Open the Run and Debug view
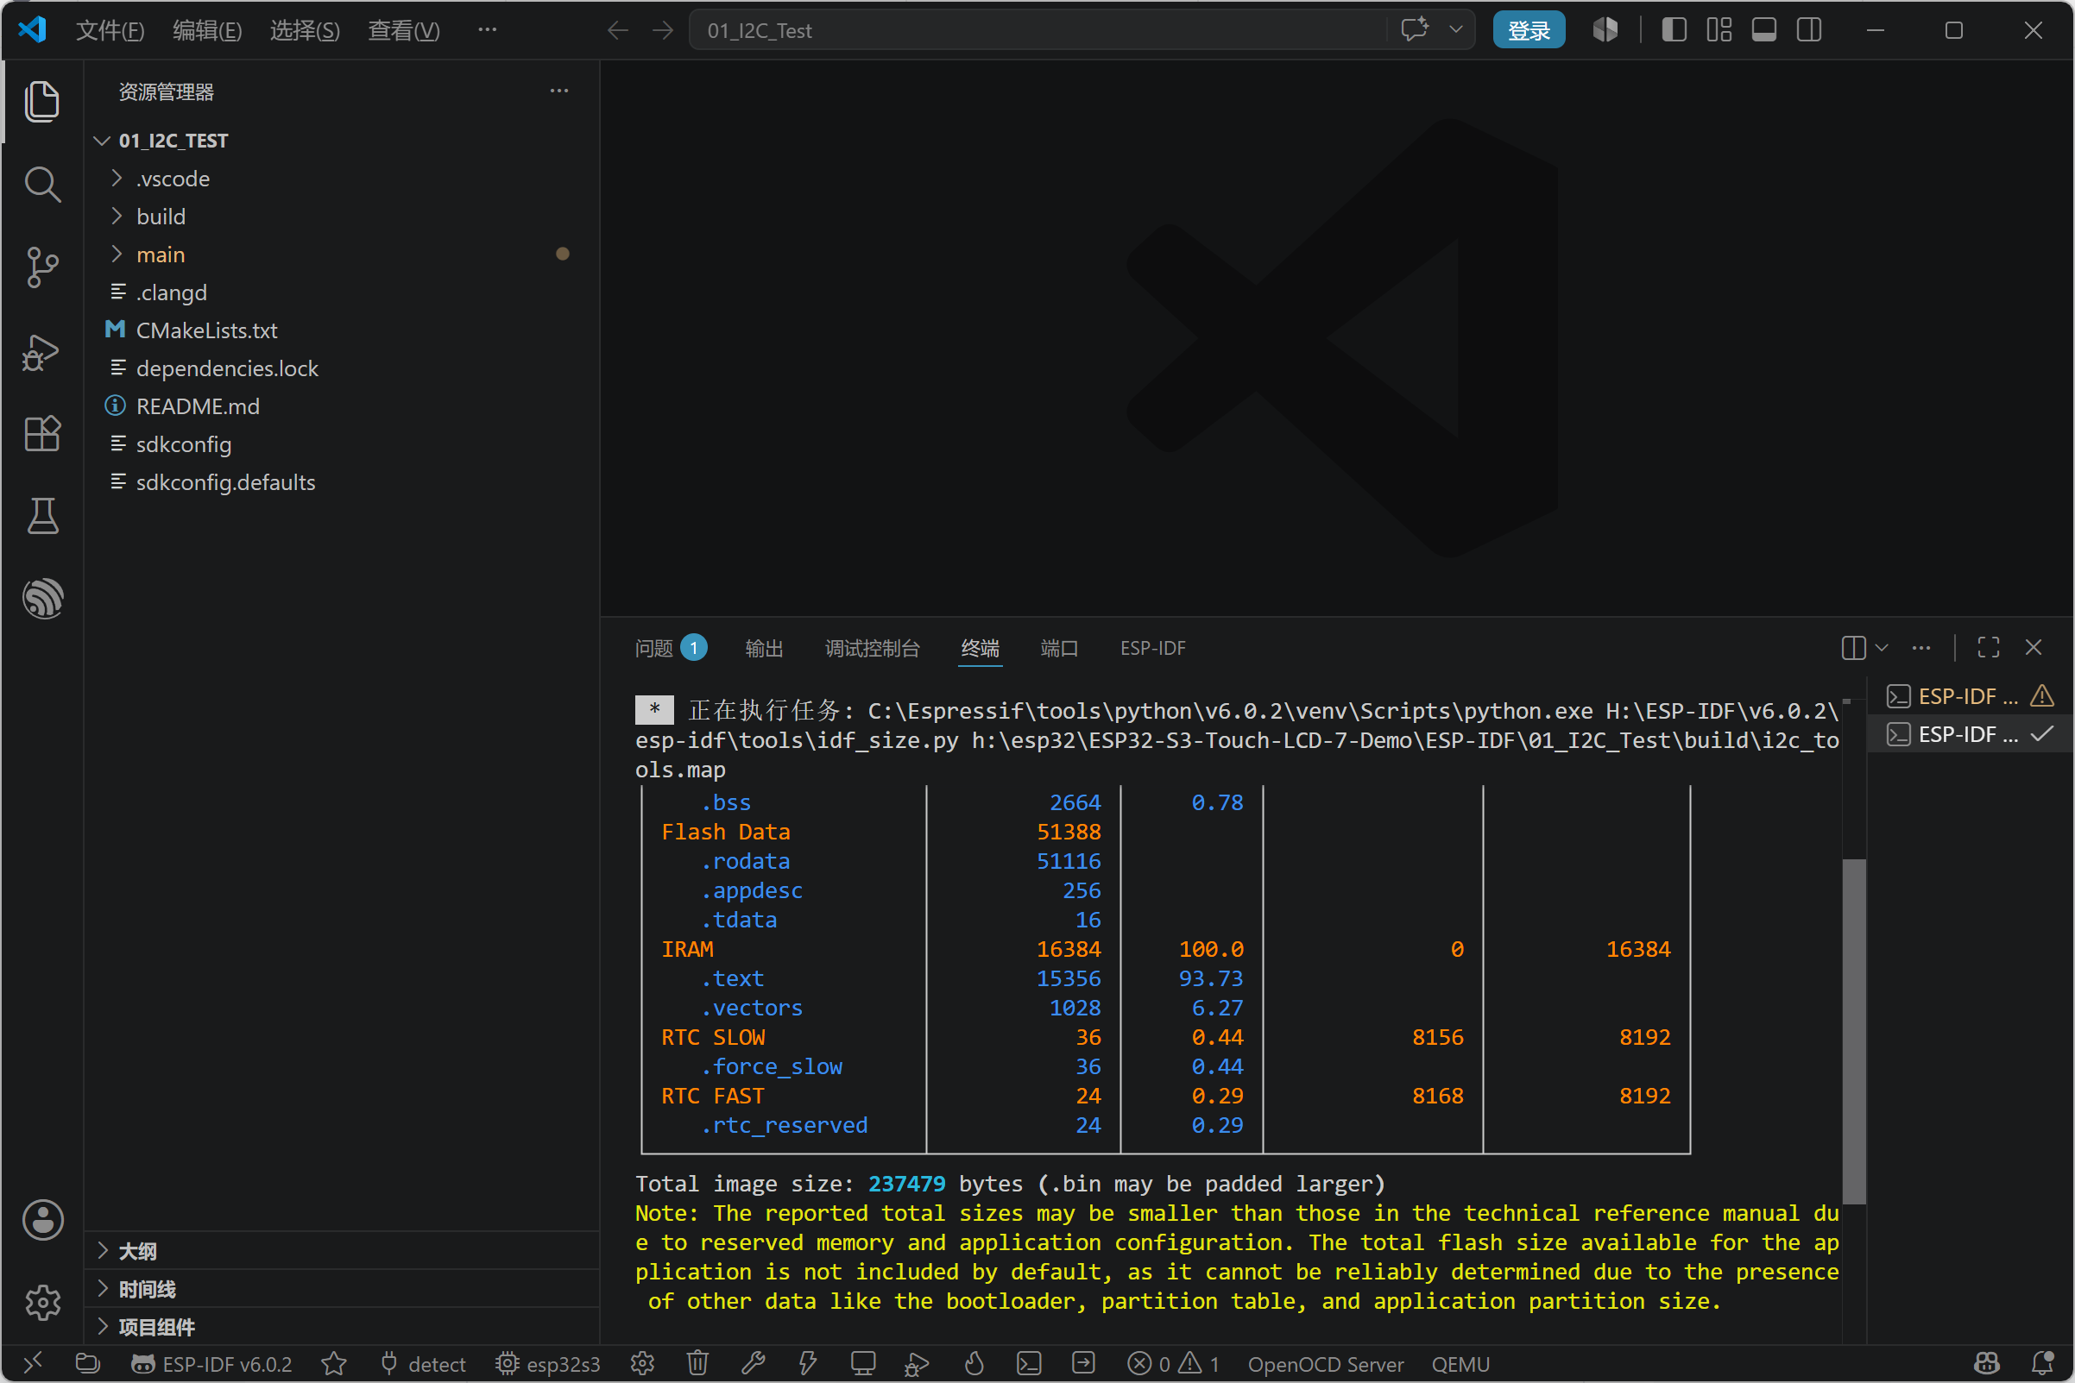2075x1383 pixels. tap(41, 351)
